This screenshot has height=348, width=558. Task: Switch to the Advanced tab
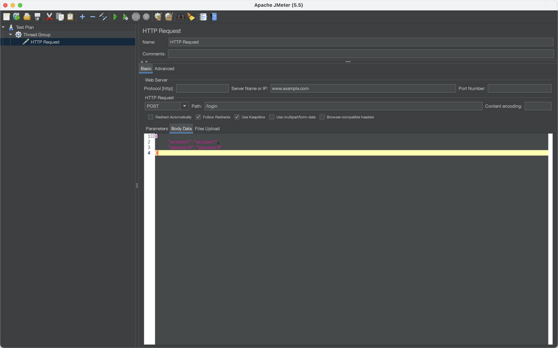tap(164, 69)
